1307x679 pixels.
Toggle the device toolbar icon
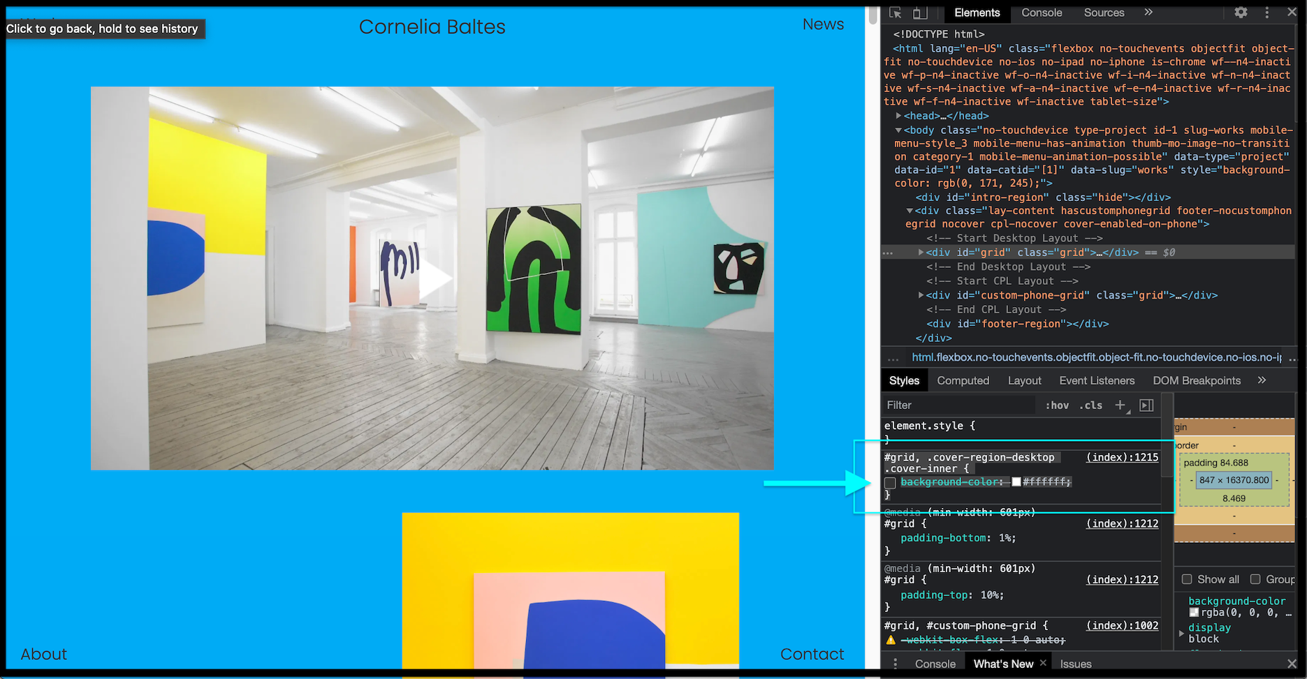click(x=921, y=13)
